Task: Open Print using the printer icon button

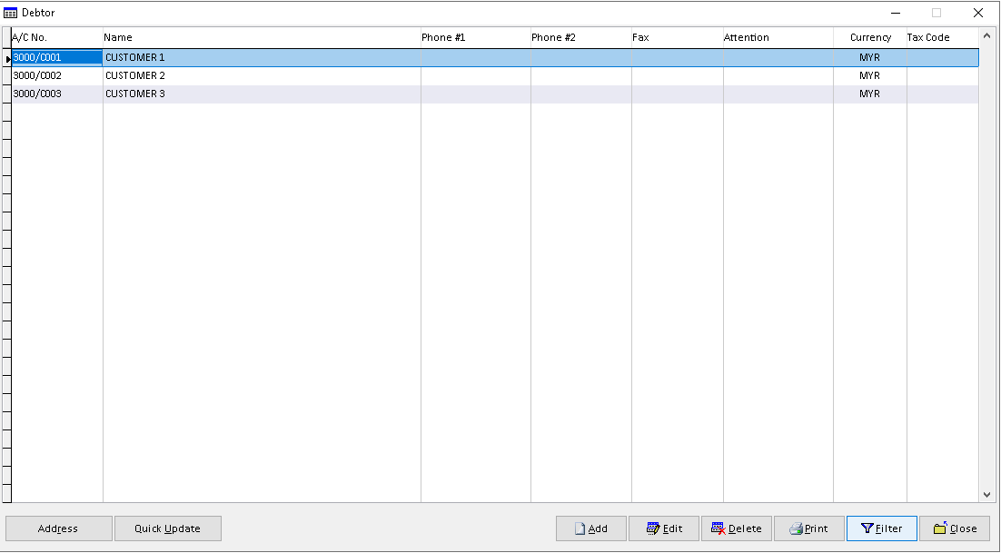Action: point(808,528)
